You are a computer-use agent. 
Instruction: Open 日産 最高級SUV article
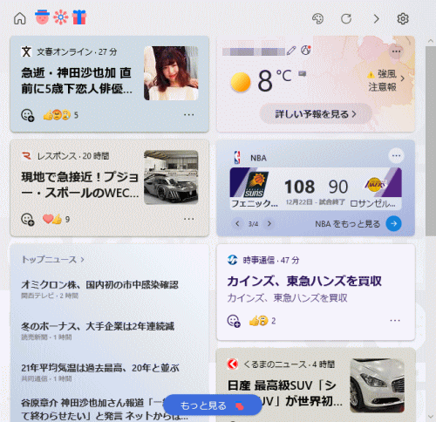[x=285, y=393]
